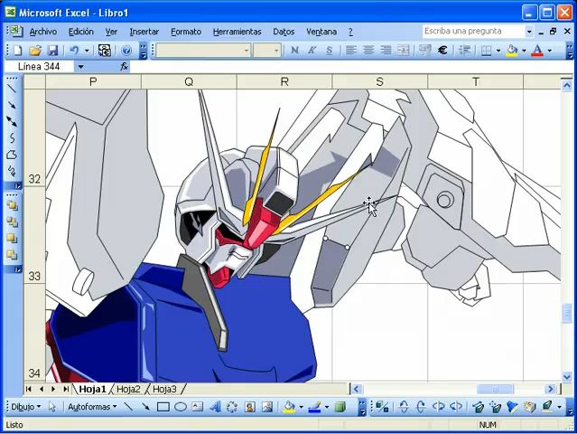Image resolution: width=577 pixels, height=434 pixels.
Task: Select the Double Arrow tool in the vertical toolbar
Action: coord(12,121)
